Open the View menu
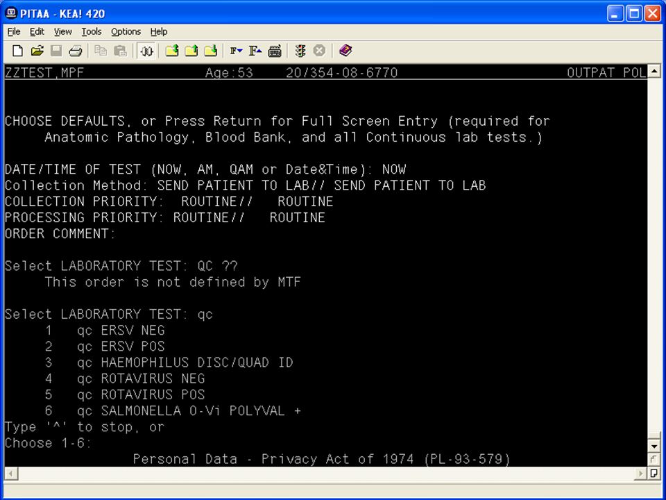The width and height of the screenshot is (666, 500). 63,31
